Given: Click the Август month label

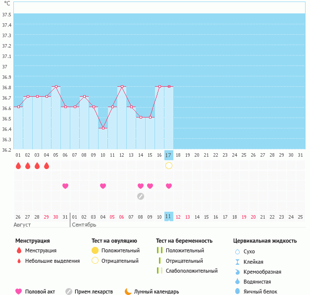Looking at the screenshot, I should (x=24, y=225).
